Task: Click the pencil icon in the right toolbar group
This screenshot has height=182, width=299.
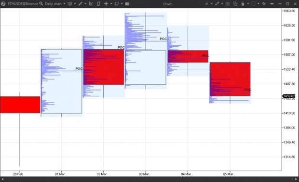Action: (x=206, y=4)
